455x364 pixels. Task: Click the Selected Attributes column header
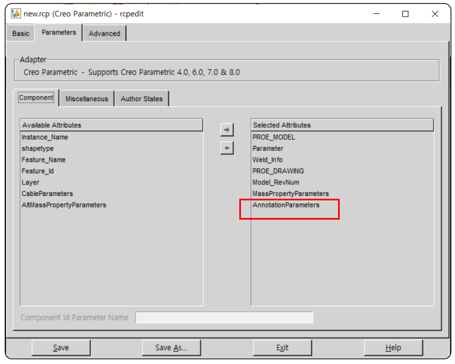click(342, 125)
